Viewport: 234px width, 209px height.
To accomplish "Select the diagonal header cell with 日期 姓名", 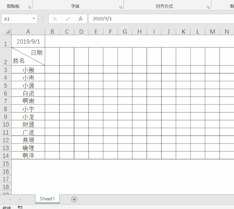I will tap(28, 56).
